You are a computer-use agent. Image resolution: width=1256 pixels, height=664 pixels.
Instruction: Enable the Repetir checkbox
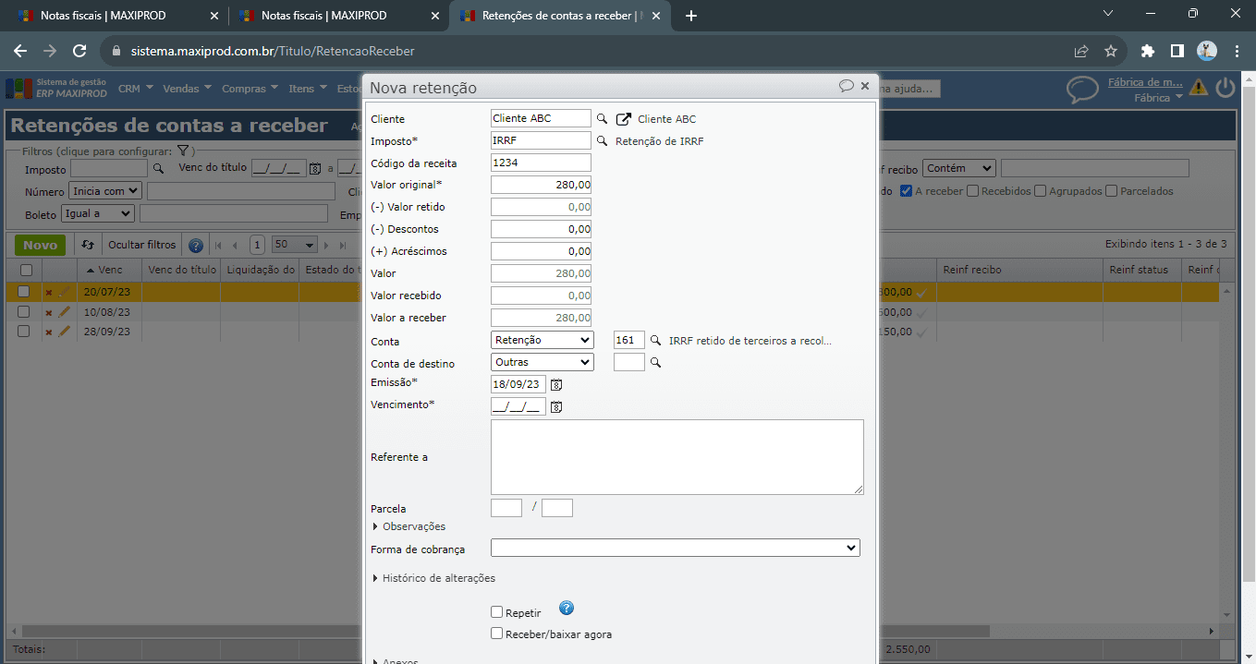click(x=497, y=612)
